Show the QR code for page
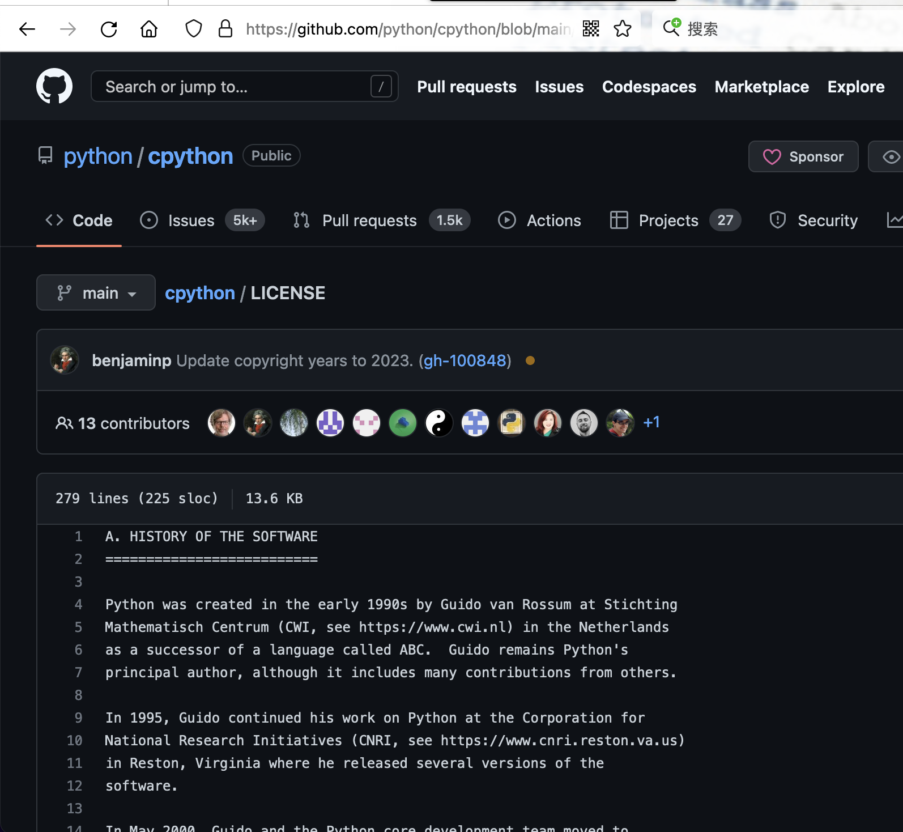The height and width of the screenshot is (832, 903). click(x=591, y=28)
